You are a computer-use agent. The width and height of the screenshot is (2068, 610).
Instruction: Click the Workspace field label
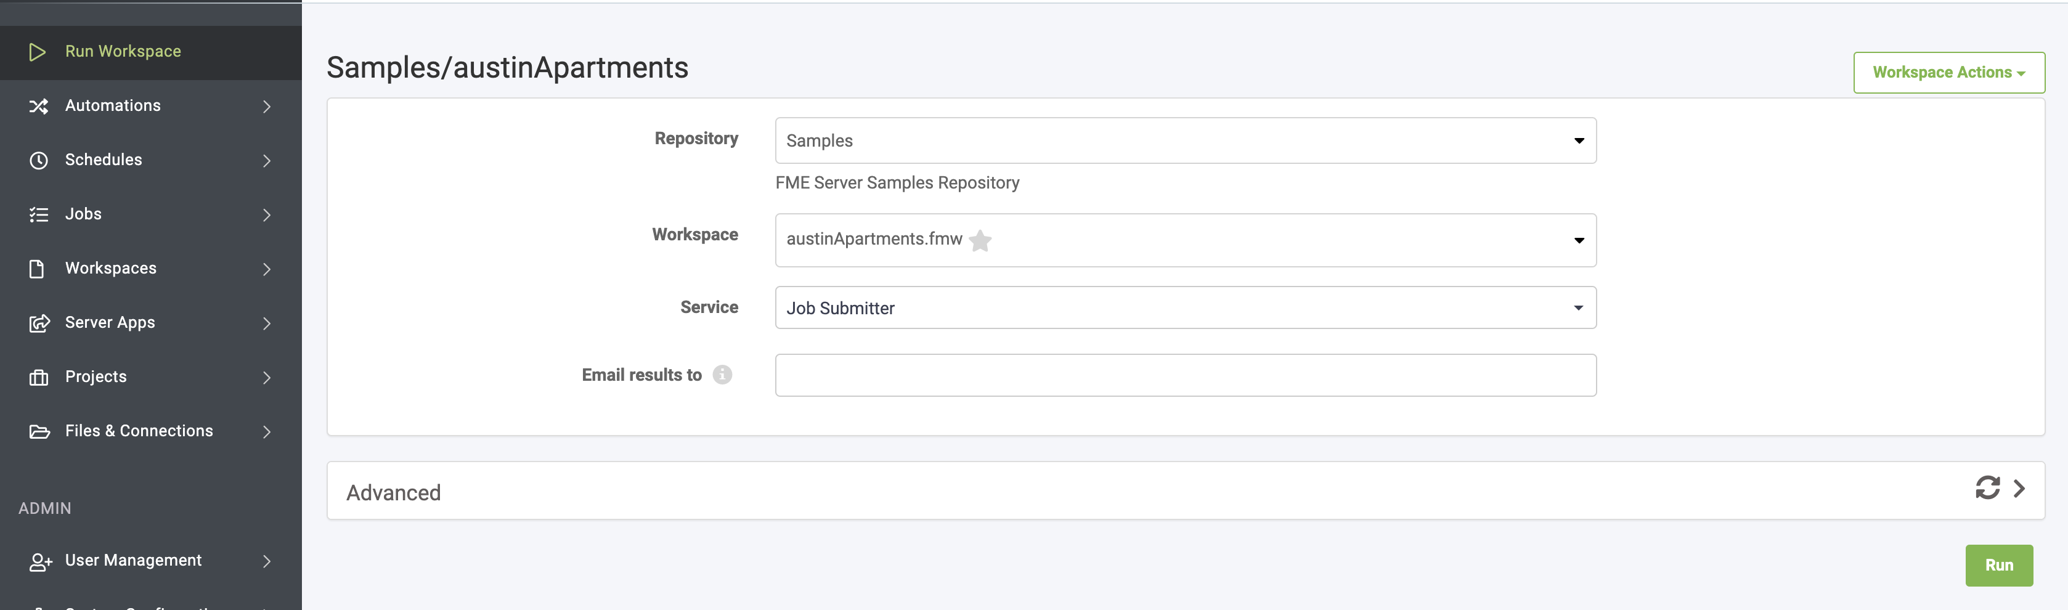694,234
